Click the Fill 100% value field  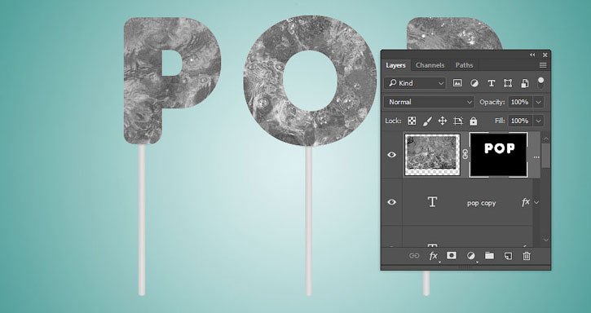520,121
